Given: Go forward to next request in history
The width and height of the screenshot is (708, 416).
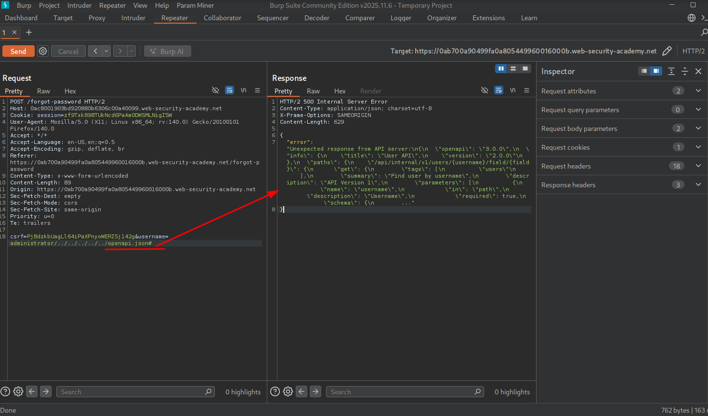Looking at the screenshot, I should point(120,51).
